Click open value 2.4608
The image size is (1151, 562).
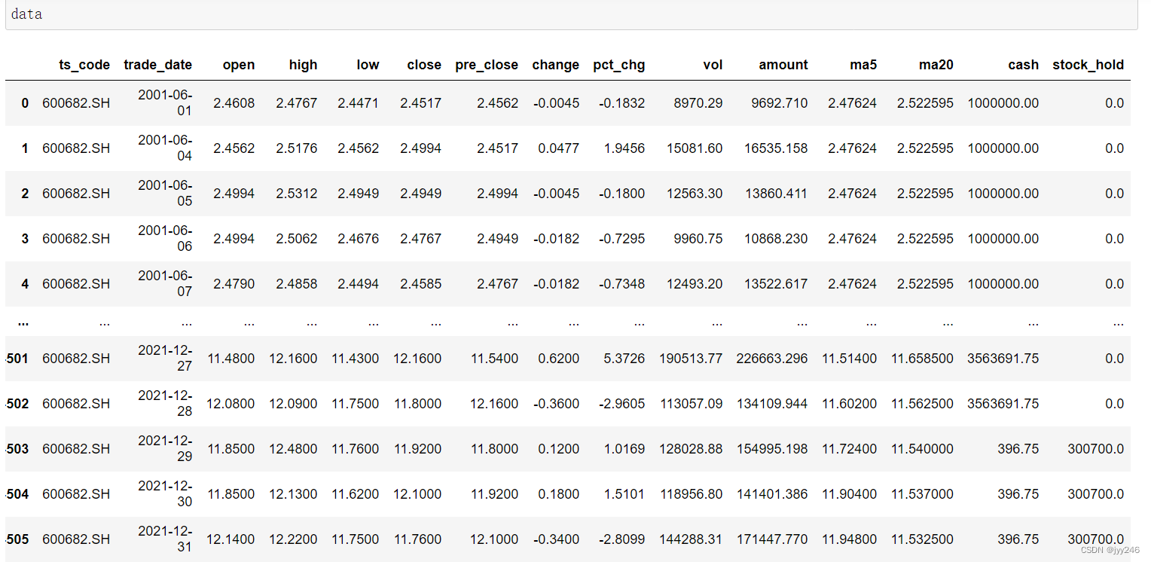tap(234, 103)
